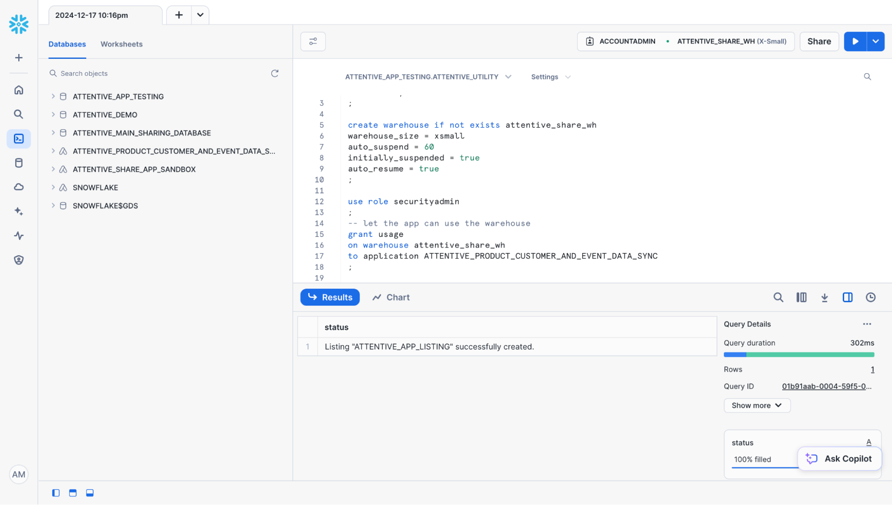The height and width of the screenshot is (505, 892).
Task: Click the query duration progress bar
Action: click(x=799, y=355)
